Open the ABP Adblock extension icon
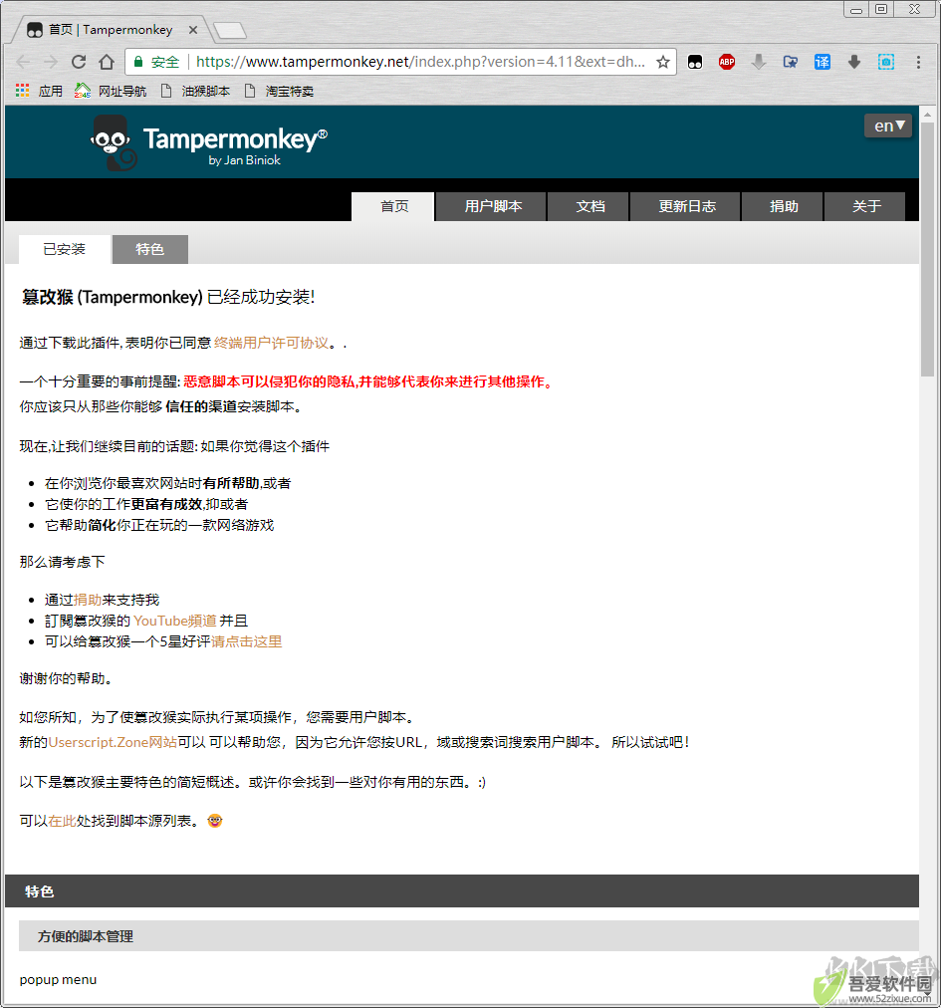 [726, 62]
